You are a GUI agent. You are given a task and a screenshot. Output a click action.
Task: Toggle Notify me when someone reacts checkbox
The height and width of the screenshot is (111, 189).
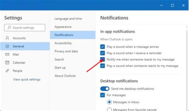pyautogui.click(x=103, y=59)
